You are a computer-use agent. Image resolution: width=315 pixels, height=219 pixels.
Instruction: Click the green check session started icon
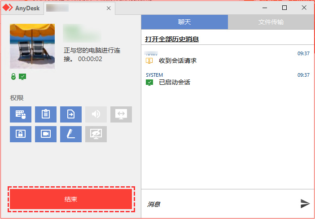coord(149,83)
